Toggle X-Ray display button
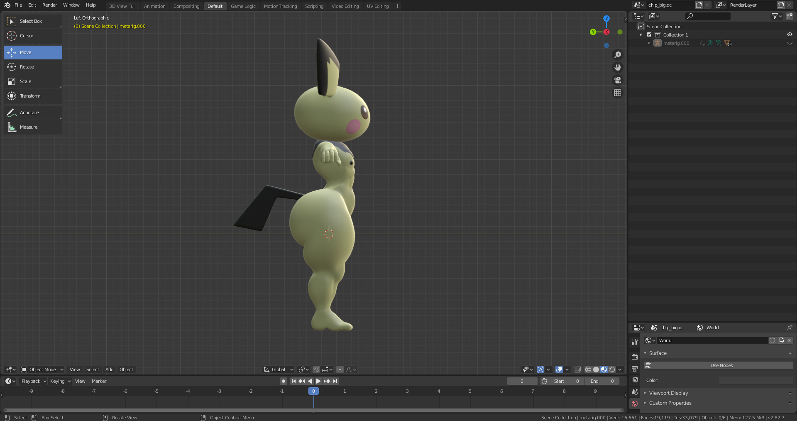The image size is (797, 421). coord(577,370)
